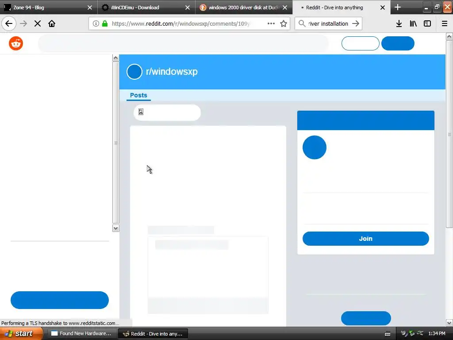Click the Reddit taskbar window button
Screen dimensions: 453x340
pyautogui.click(x=153, y=334)
